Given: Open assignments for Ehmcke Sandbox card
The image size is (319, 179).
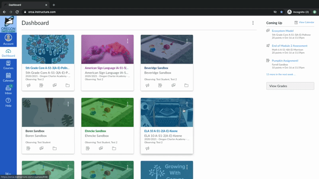Looking at the screenshot, I should 88,148.
